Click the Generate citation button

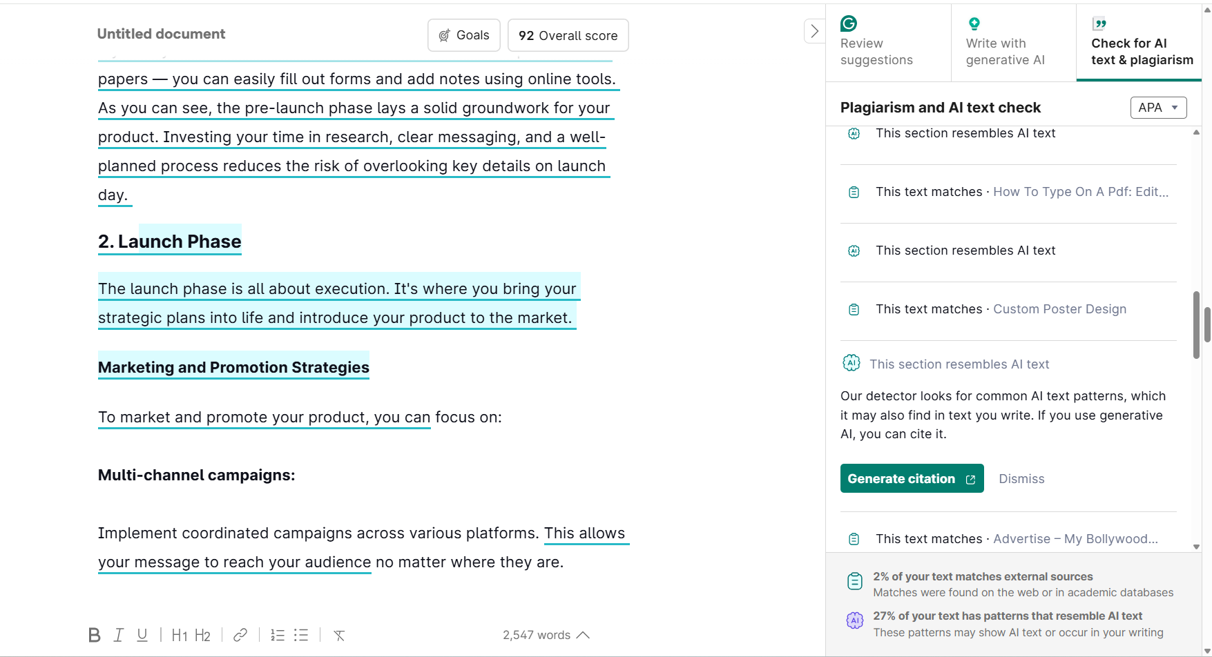(912, 479)
